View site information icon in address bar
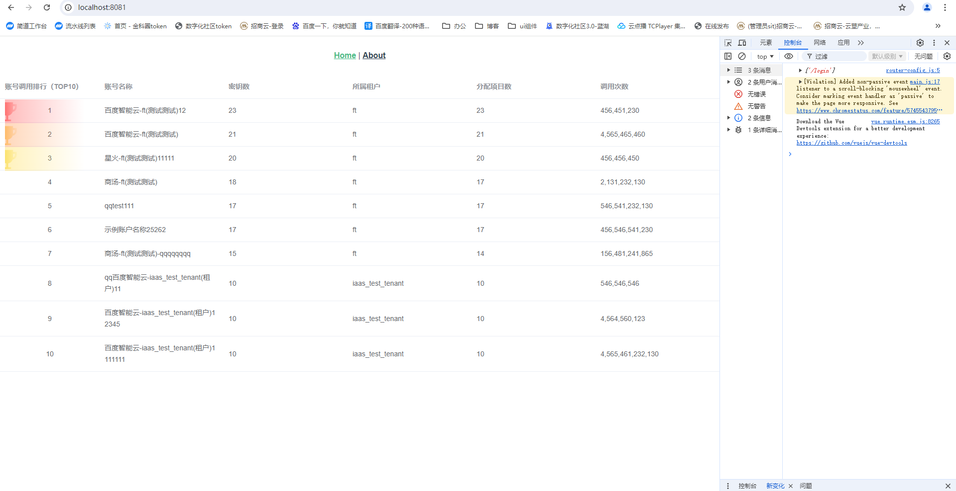 (x=68, y=7)
